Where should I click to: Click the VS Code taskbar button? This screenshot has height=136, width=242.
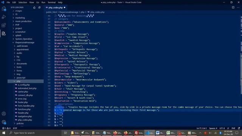point(149,133)
